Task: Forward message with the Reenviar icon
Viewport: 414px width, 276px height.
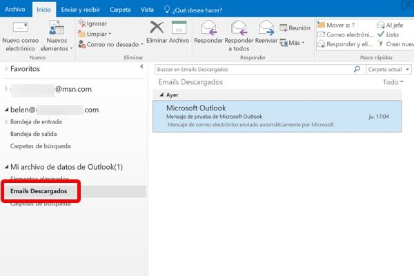Action: coord(266,28)
